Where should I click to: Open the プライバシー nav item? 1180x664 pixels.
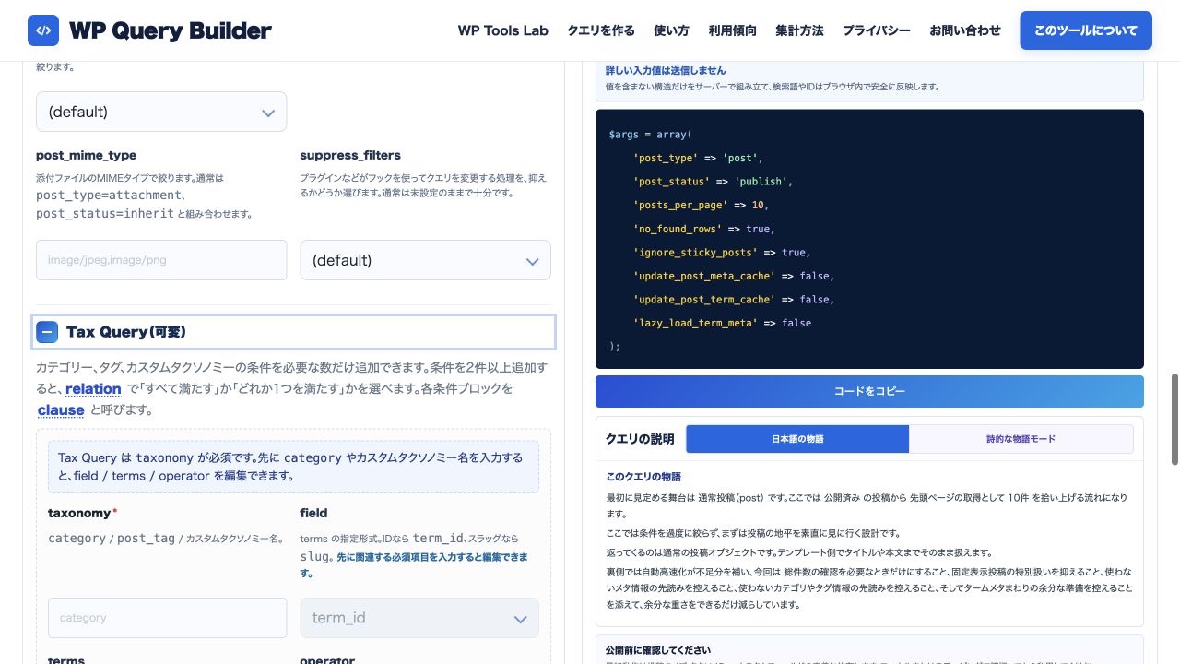(876, 30)
